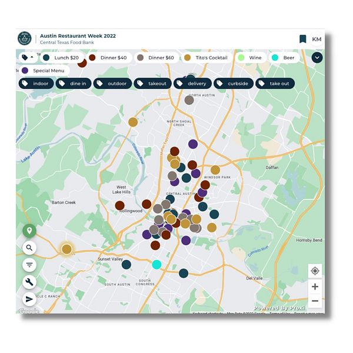Filter by the outdoor tag
The image size is (353, 353).
pos(112,84)
